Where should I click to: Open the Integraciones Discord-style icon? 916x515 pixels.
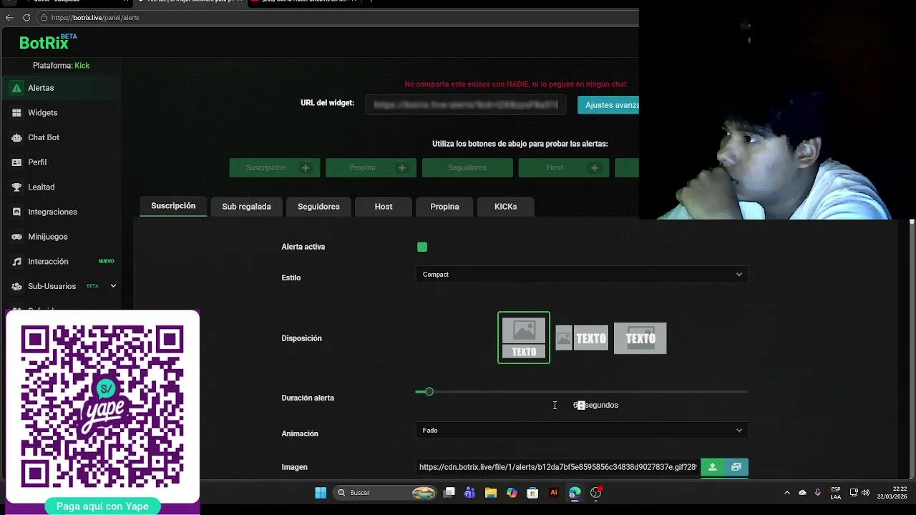(x=16, y=212)
